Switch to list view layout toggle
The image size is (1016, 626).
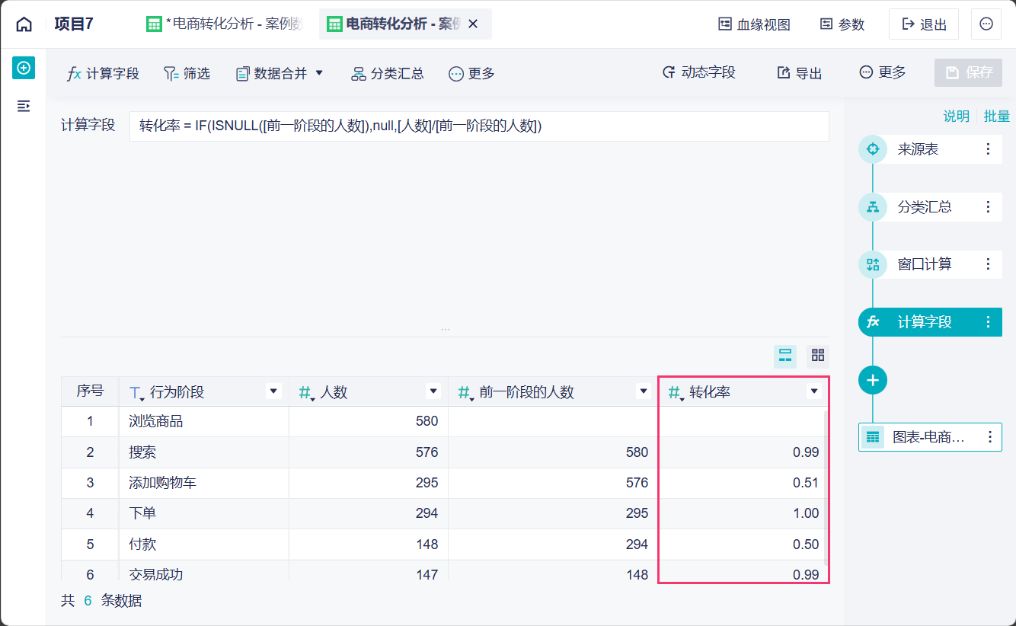coord(785,356)
